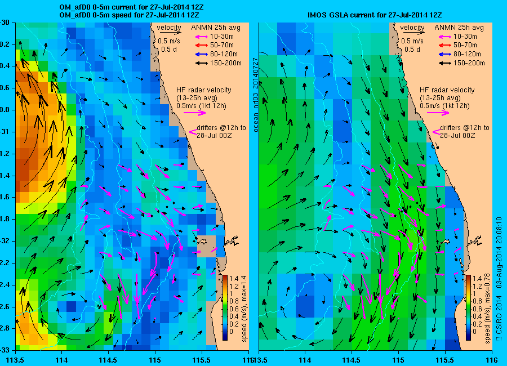Image resolution: width=507 pixels, height=366 pixels.
Task: Click longitude label 115 under right map
Action: click(x=398, y=360)
